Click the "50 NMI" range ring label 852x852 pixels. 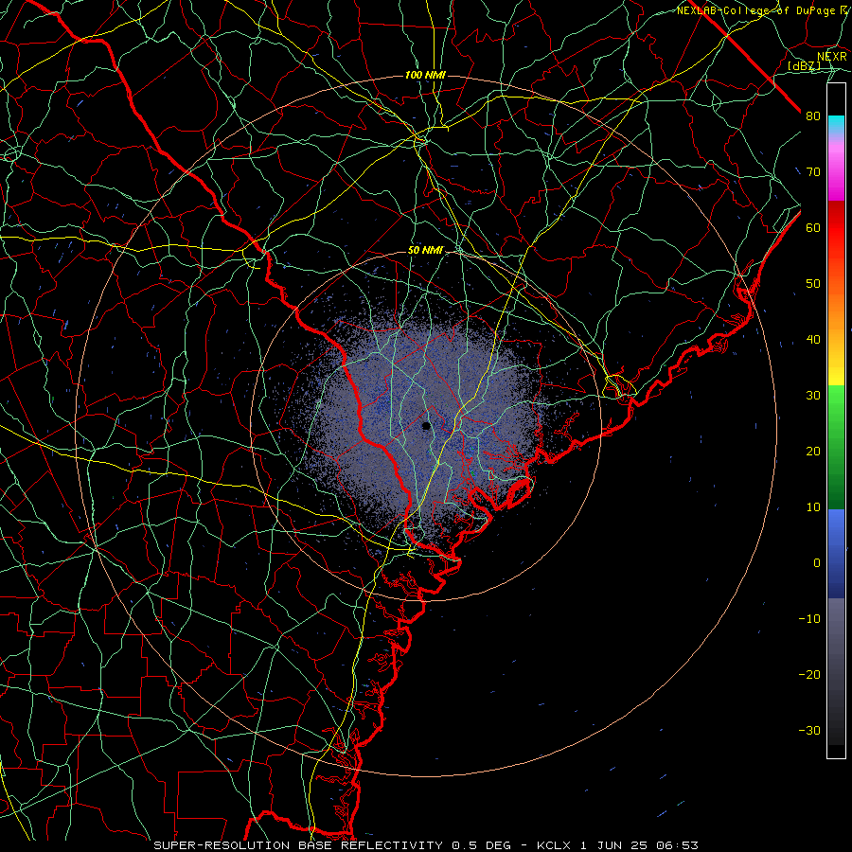425,251
